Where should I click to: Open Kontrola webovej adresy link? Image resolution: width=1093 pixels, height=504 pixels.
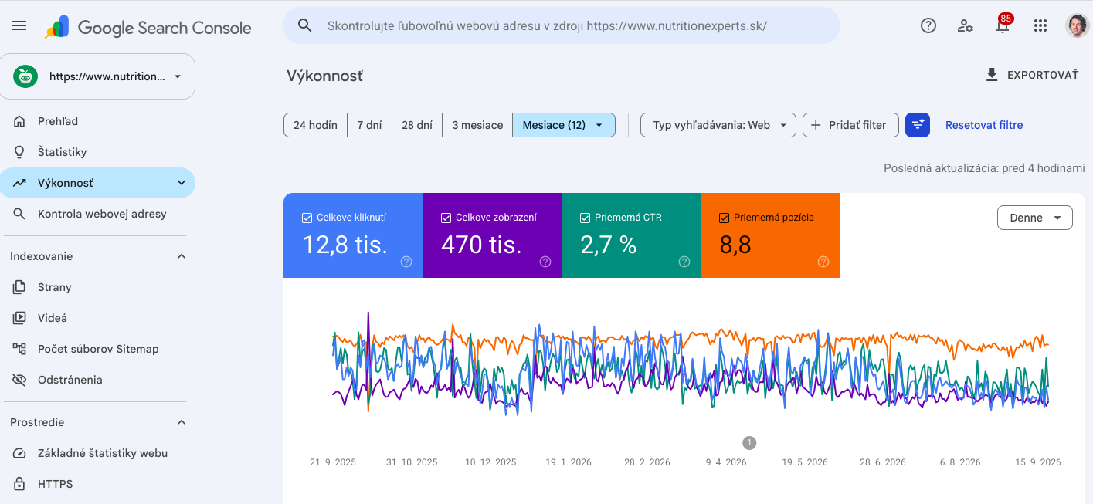point(97,214)
